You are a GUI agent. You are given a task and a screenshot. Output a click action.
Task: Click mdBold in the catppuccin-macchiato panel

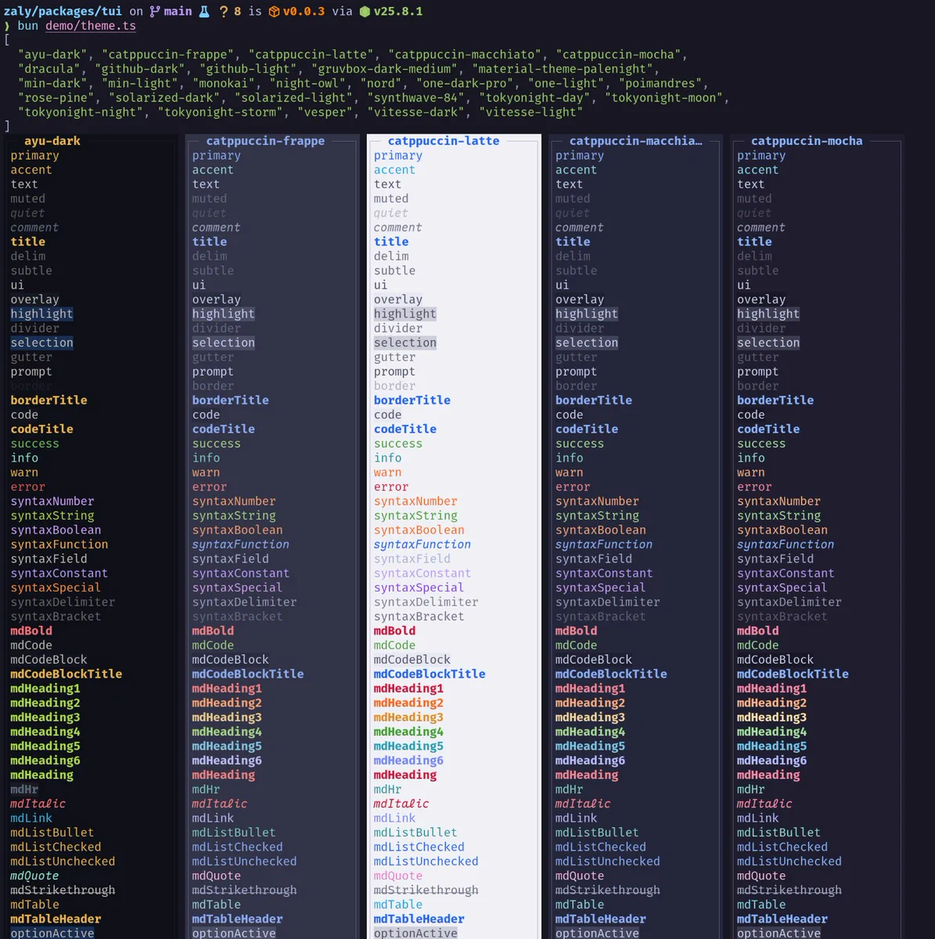[576, 631]
